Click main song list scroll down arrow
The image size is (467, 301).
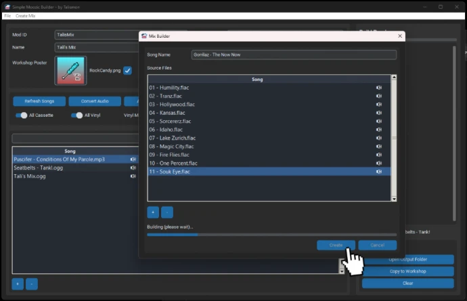[x=342, y=271]
